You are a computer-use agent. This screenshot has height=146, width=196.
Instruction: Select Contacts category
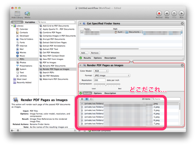[x=24, y=32]
